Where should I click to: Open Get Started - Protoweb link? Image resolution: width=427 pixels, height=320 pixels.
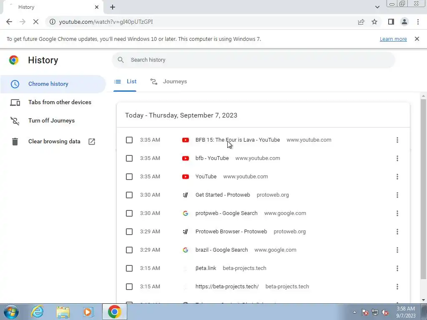tap(223, 195)
